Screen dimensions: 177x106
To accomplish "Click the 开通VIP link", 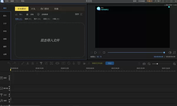I will (150, 1).
